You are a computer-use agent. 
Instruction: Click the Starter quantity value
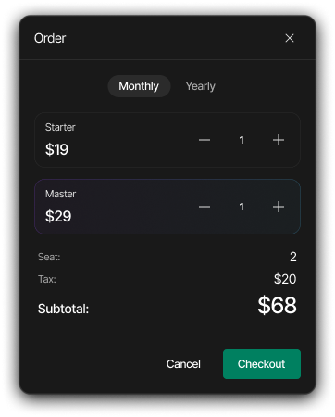coord(242,140)
